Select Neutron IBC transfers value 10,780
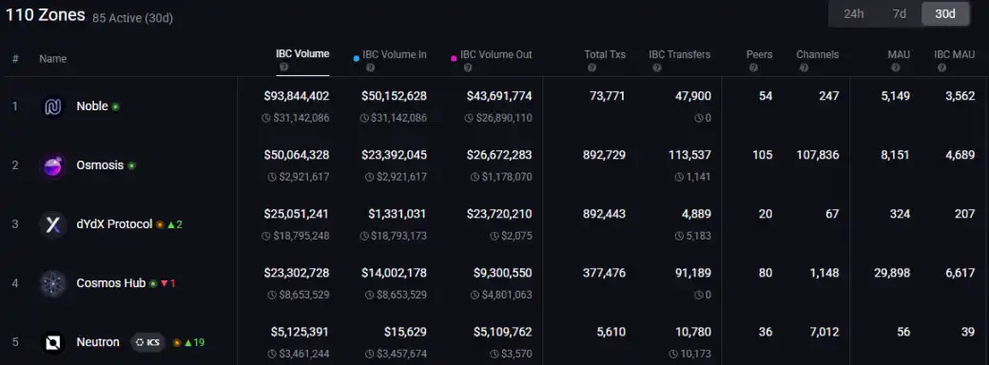 [694, 332]
